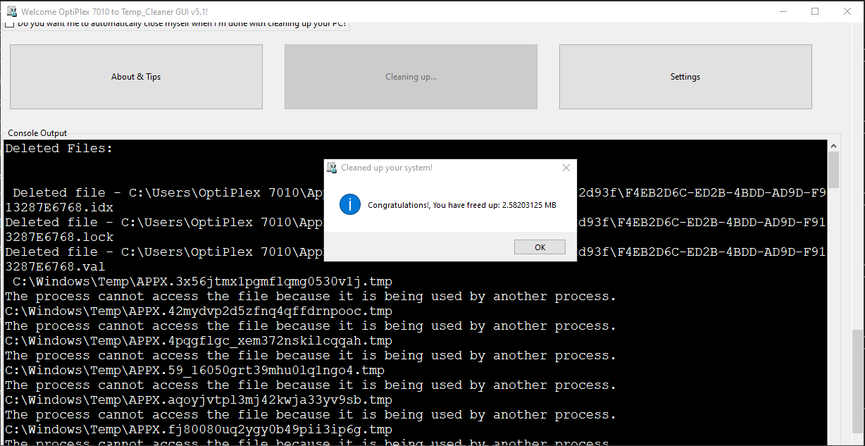Select the Console Output label

(x=37, y=132)
